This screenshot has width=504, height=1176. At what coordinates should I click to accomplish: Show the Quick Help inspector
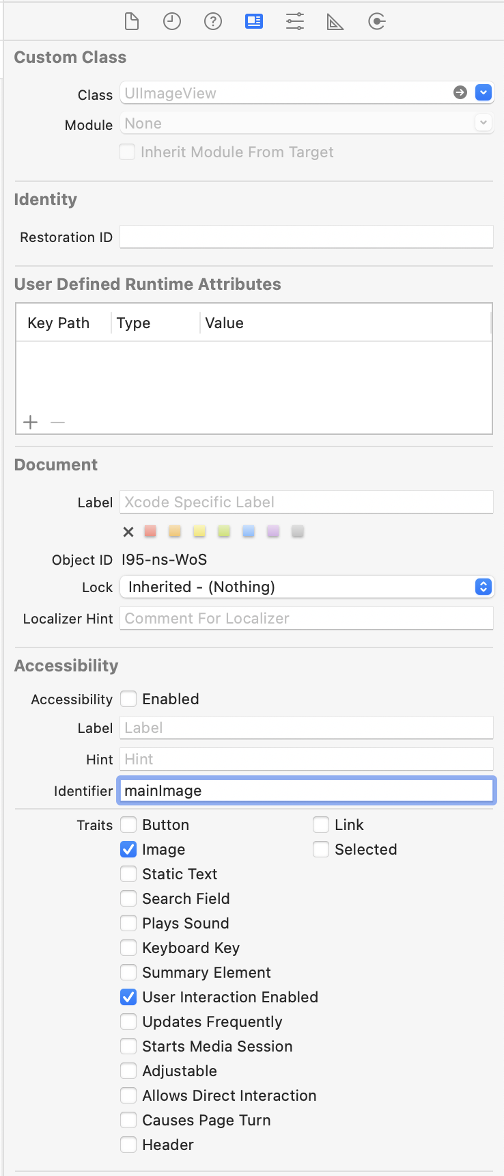point(213,22)
